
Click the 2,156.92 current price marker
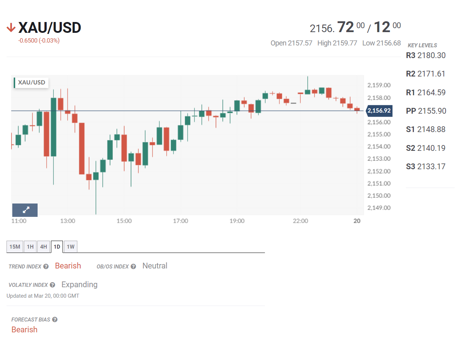point(379,111)
